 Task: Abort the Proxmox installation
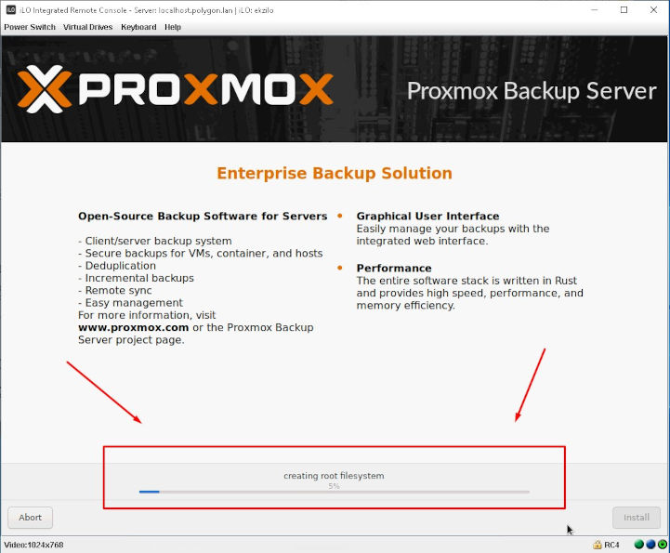click(x=31, y=518)
